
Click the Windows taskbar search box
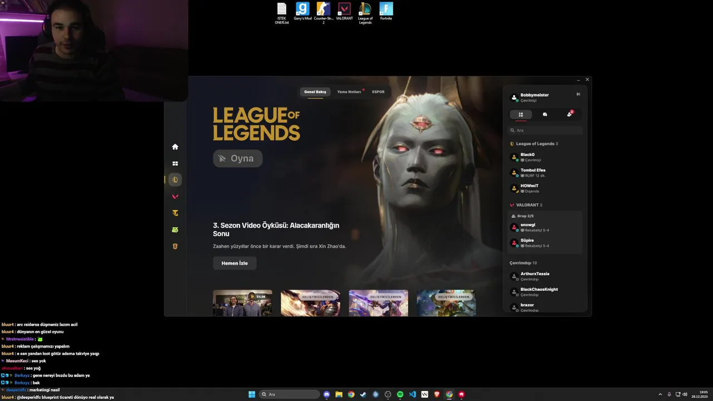tap(289, 394)
